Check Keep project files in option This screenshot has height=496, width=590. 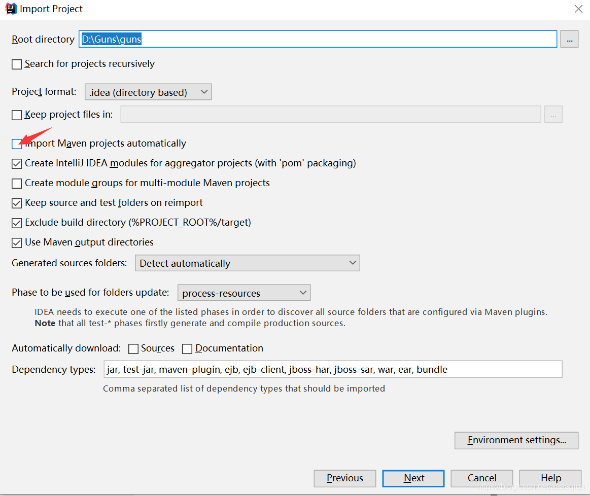click(x=17, y=115)
